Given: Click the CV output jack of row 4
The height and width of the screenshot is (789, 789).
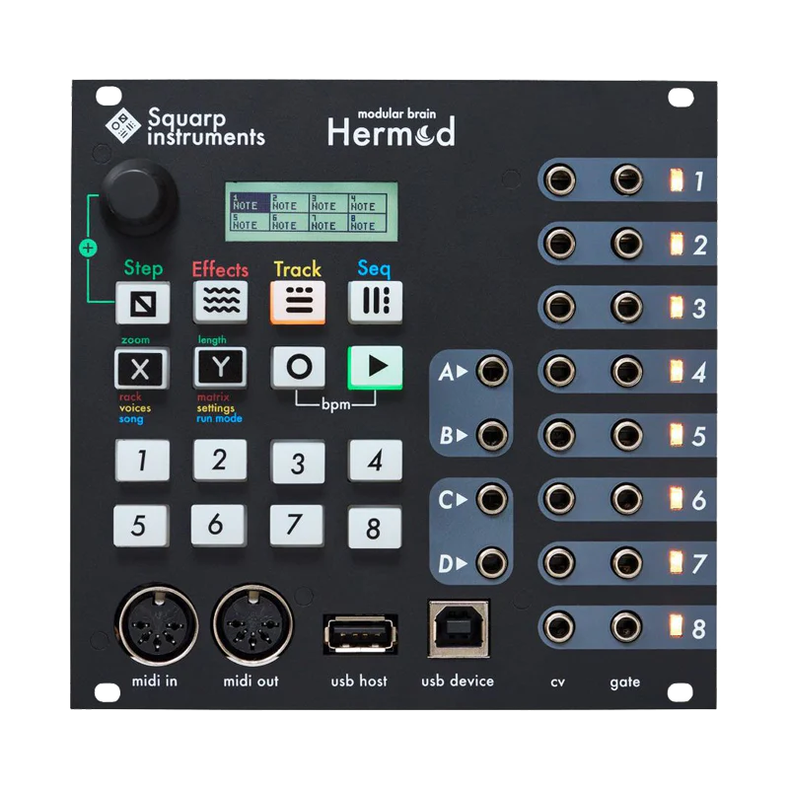Looking at the screenshot, I should click(560, 371).
